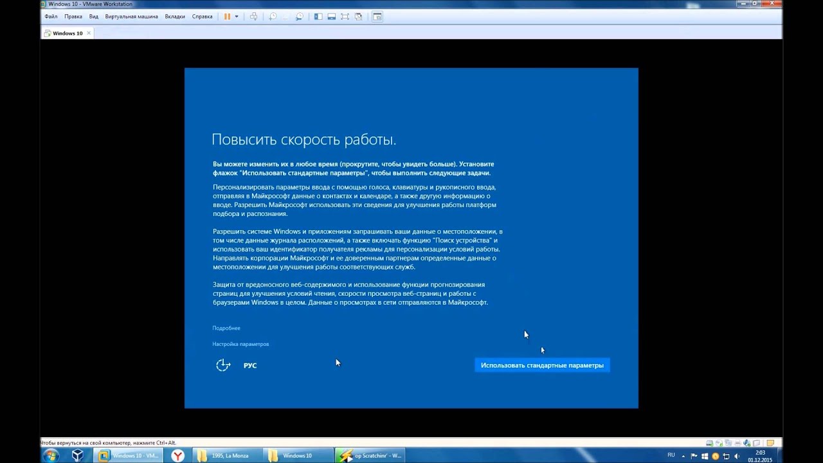This screenshot has height=463, width=823.
Task: Open the snapshot manager toolbar icon
Action: coord(300,16)
